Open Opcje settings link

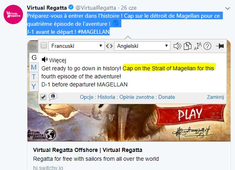click(87, 97)
